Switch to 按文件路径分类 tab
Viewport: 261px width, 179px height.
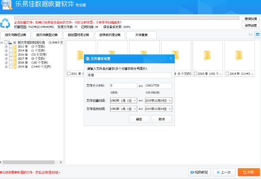[16, 35]
